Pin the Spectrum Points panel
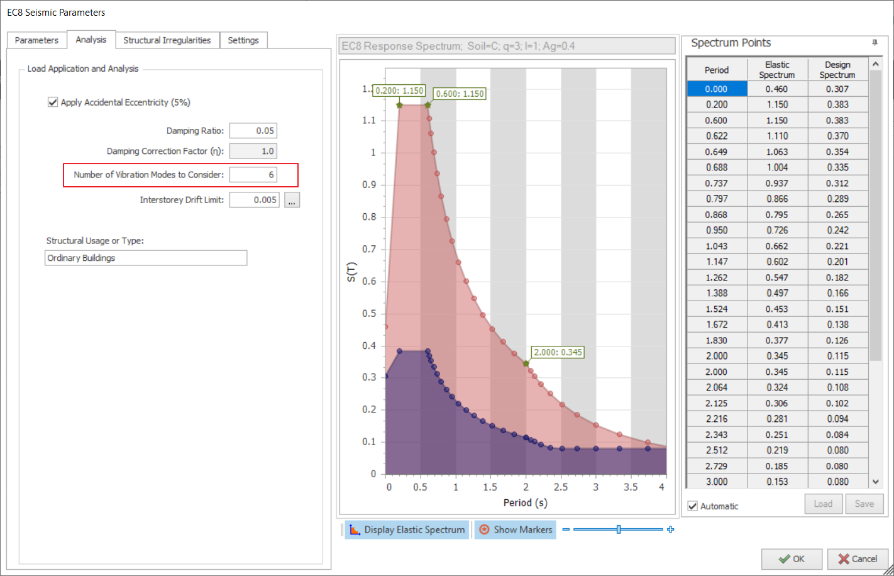Screen dimensions: 894x576 875,43
